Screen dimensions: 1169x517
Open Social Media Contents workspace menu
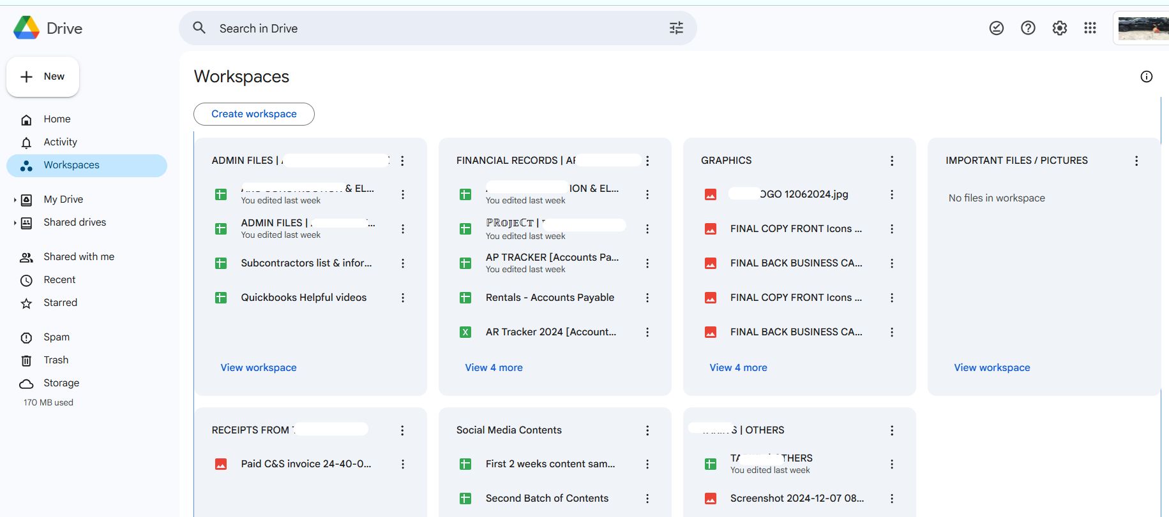pyautogui.click(x=647, y=430)
